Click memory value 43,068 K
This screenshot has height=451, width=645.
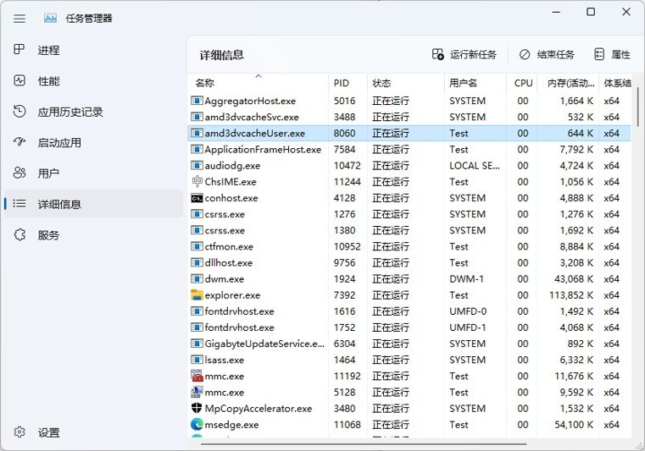click(x=574, y=279)
